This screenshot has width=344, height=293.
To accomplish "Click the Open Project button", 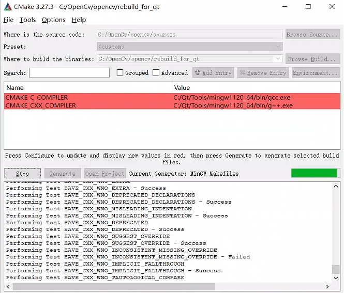I will 105,174.
